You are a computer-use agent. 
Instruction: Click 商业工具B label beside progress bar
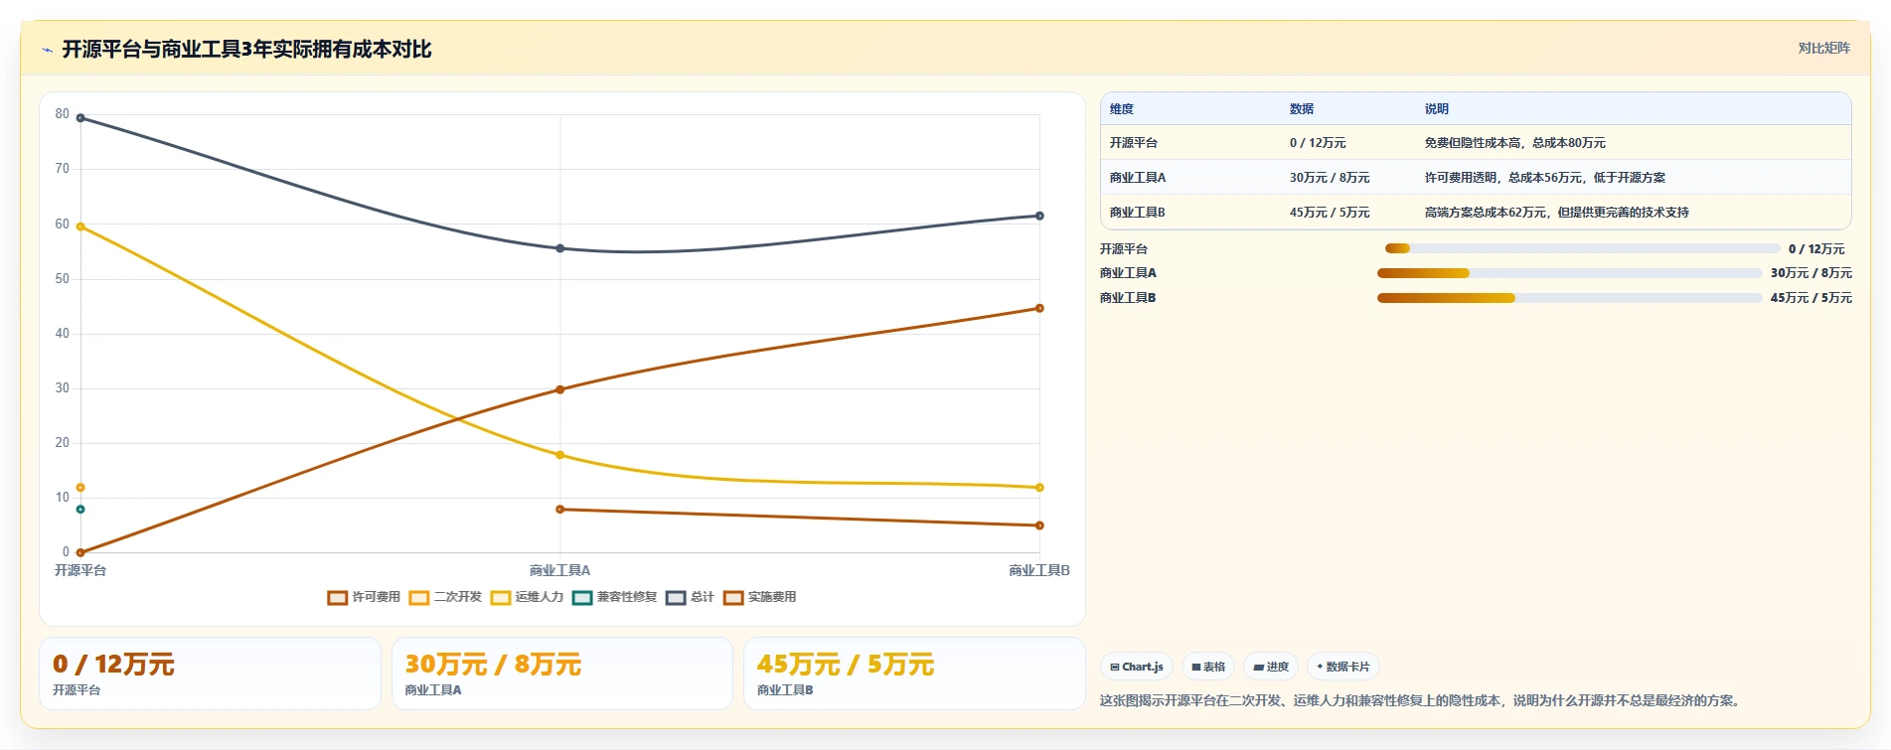click(x=1128, y=298)
